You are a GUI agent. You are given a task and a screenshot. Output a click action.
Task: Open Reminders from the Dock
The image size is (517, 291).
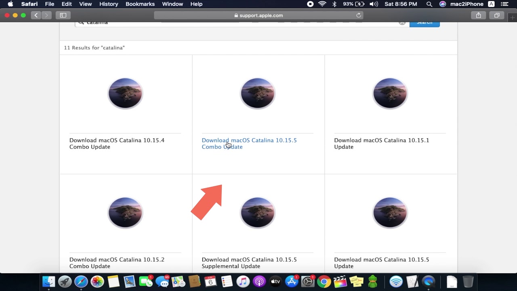pos(227,281)
